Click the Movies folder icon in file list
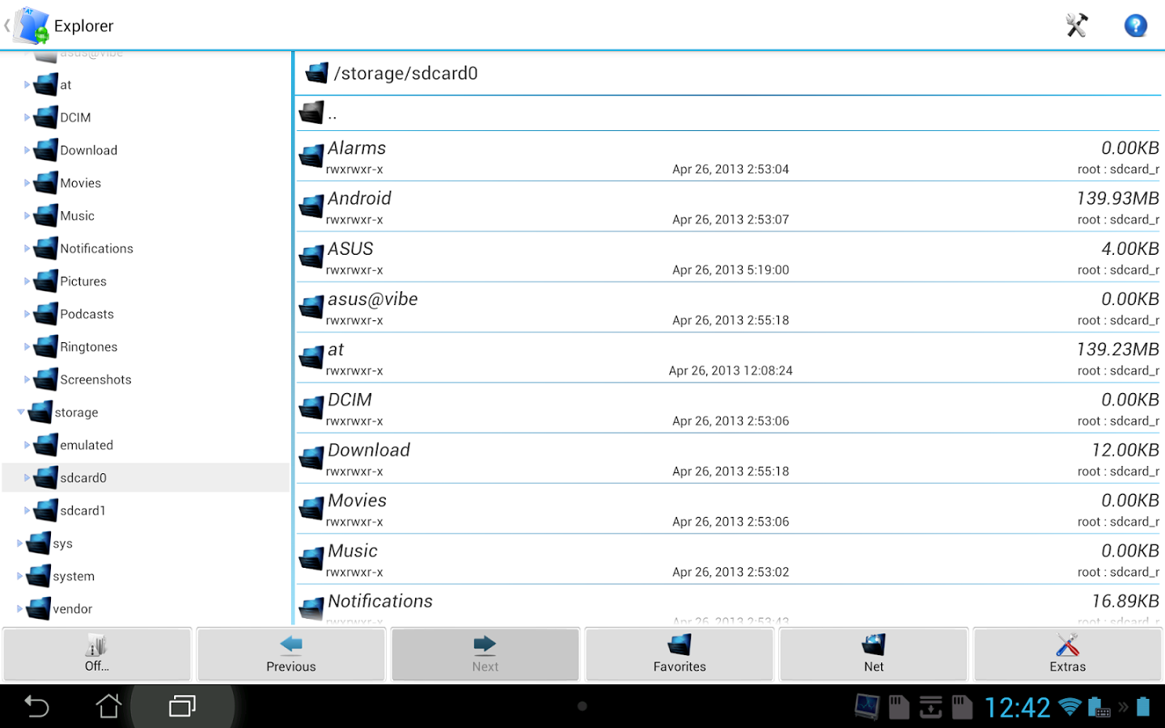The image size is (1165, 728). pos(311,507)
